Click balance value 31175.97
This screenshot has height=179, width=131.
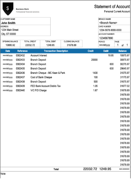point(125,77)
